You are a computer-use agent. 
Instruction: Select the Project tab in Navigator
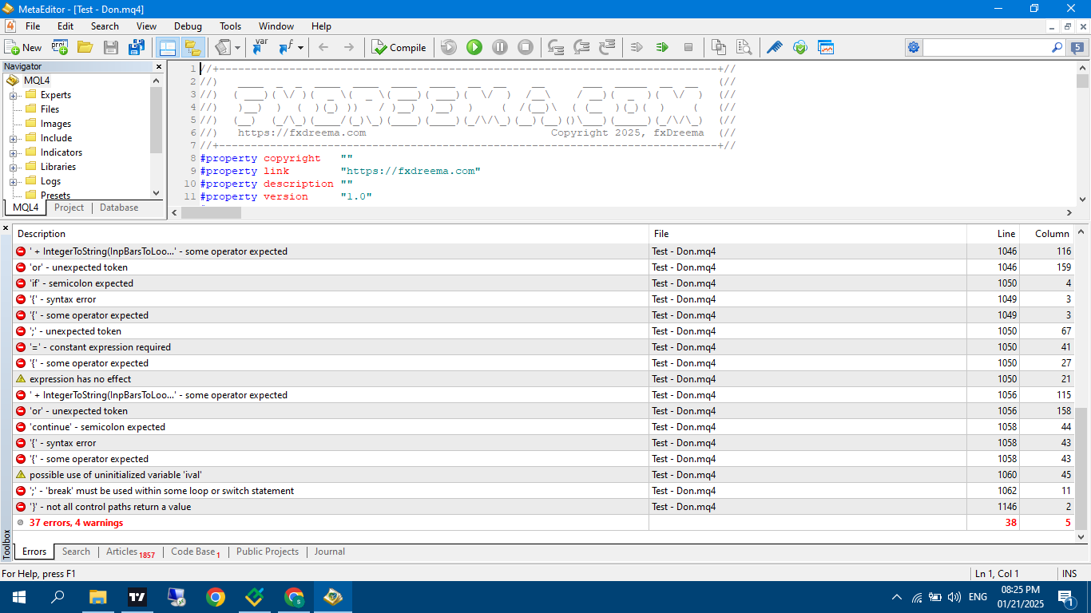69,208
